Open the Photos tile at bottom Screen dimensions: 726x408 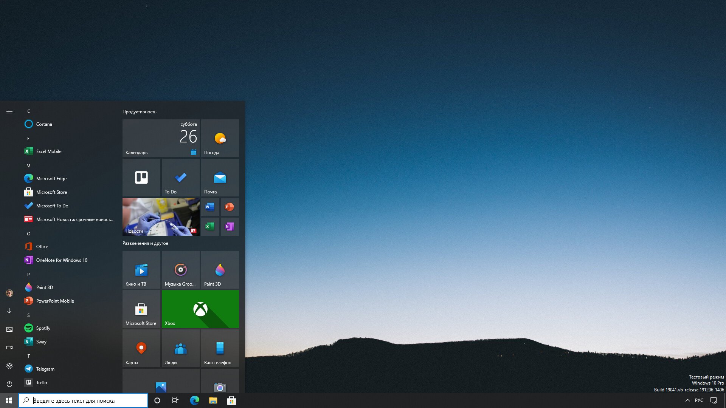click(x=161, y=381)
